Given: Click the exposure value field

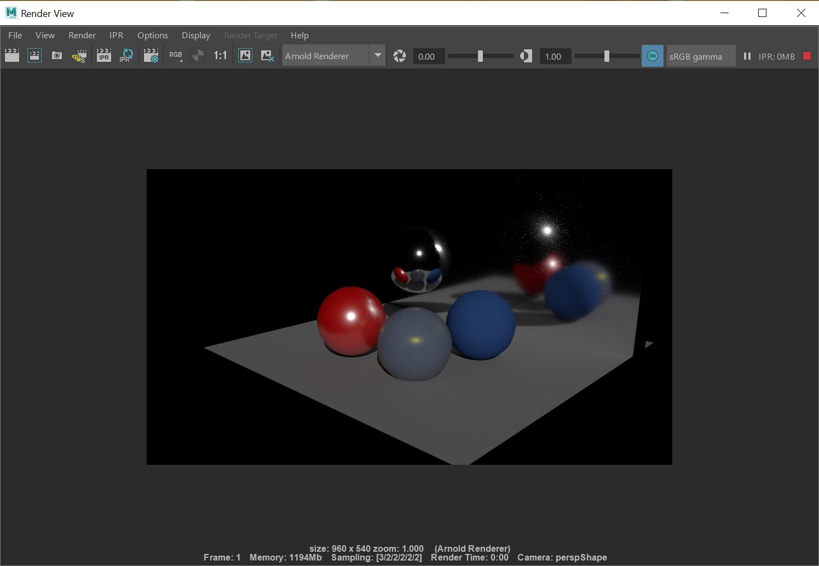Looking at the screenshot, I should point(428,56).
